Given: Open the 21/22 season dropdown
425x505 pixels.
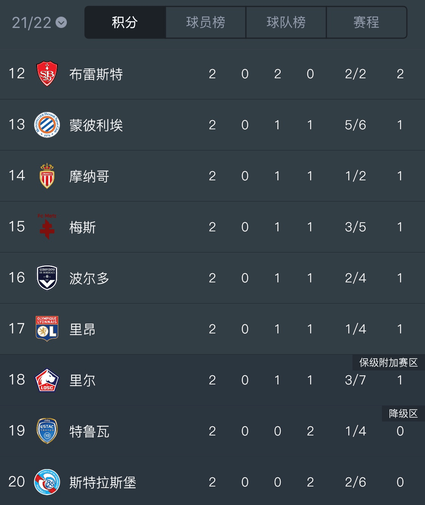Looking at the screenshot, I should pos(39,23).
